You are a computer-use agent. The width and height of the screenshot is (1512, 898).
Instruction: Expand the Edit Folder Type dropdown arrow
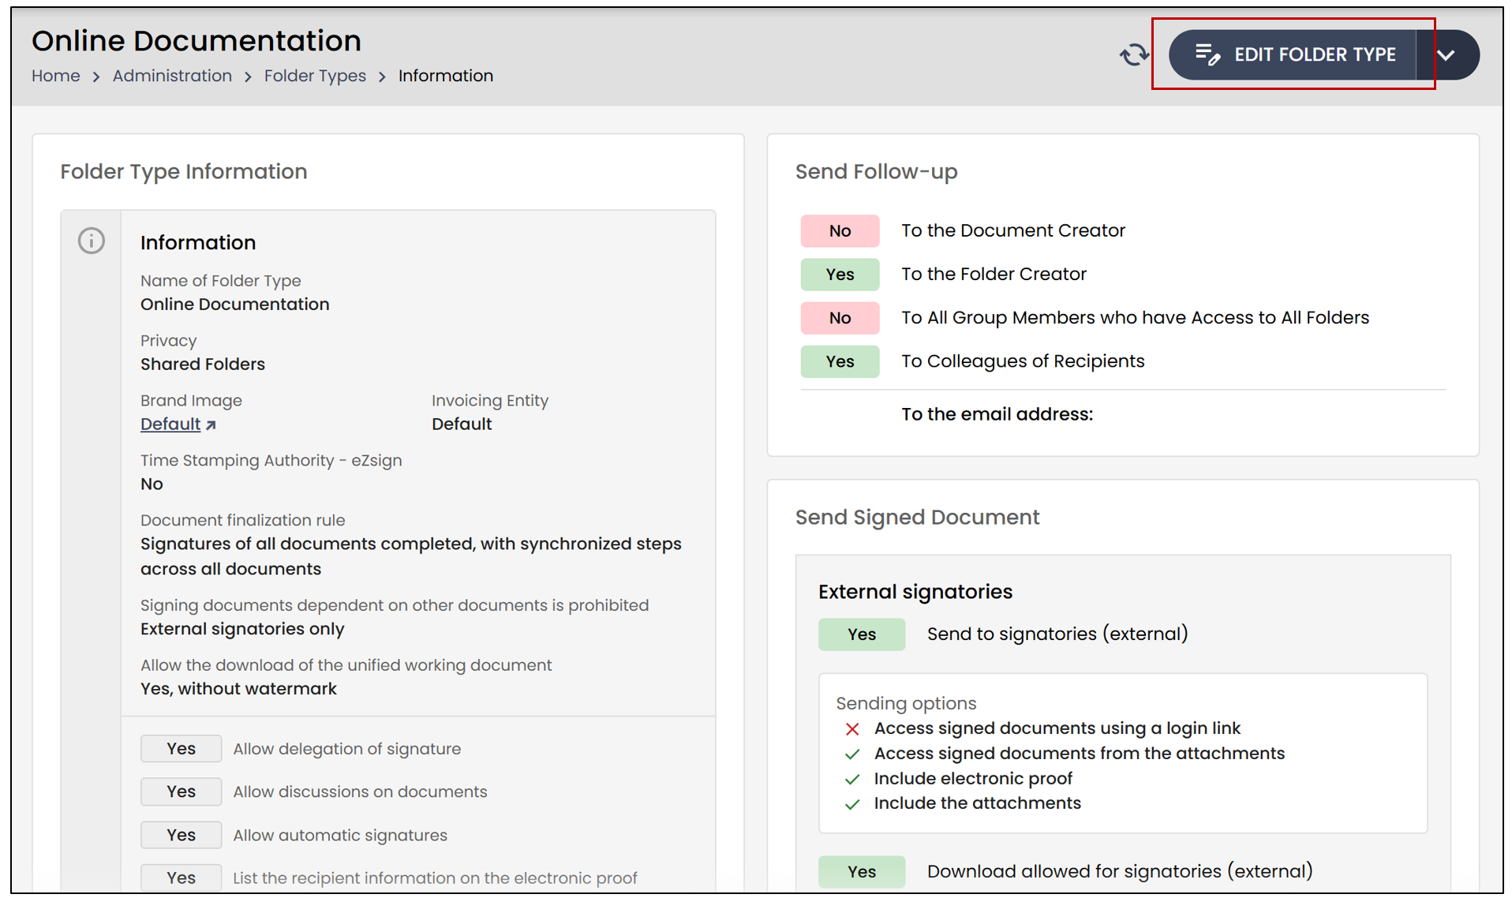click(1447, 54)
